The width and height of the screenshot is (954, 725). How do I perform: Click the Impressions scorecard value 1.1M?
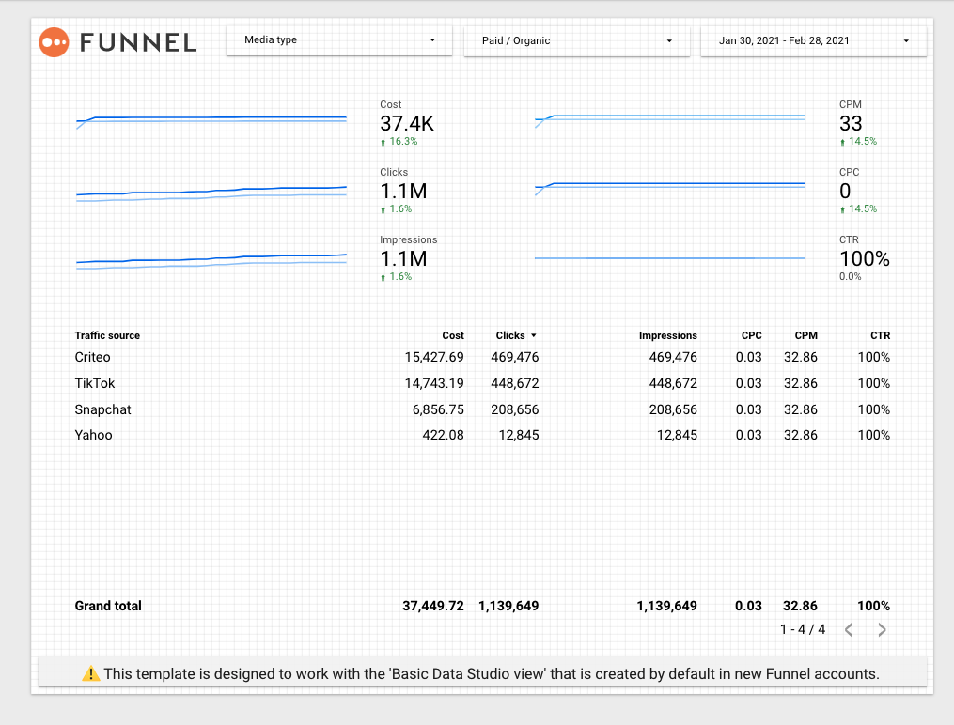coord(403,259)
